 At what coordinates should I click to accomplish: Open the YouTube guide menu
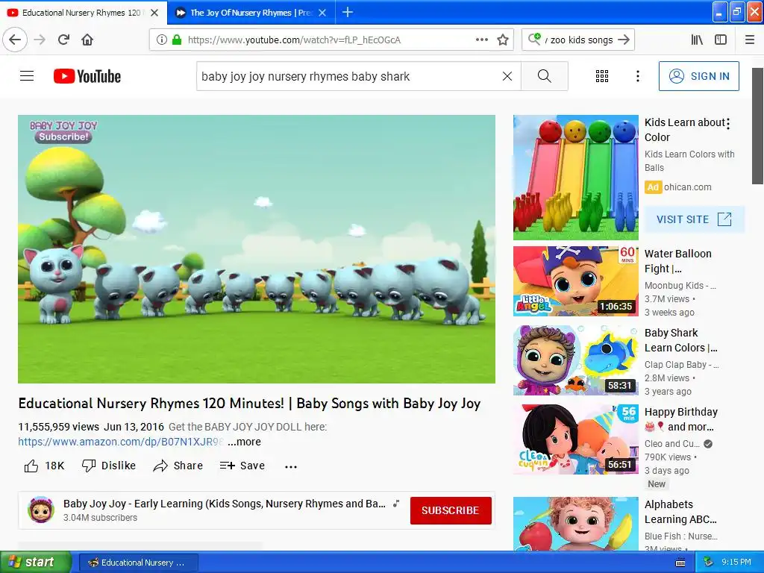pos(27,76)
